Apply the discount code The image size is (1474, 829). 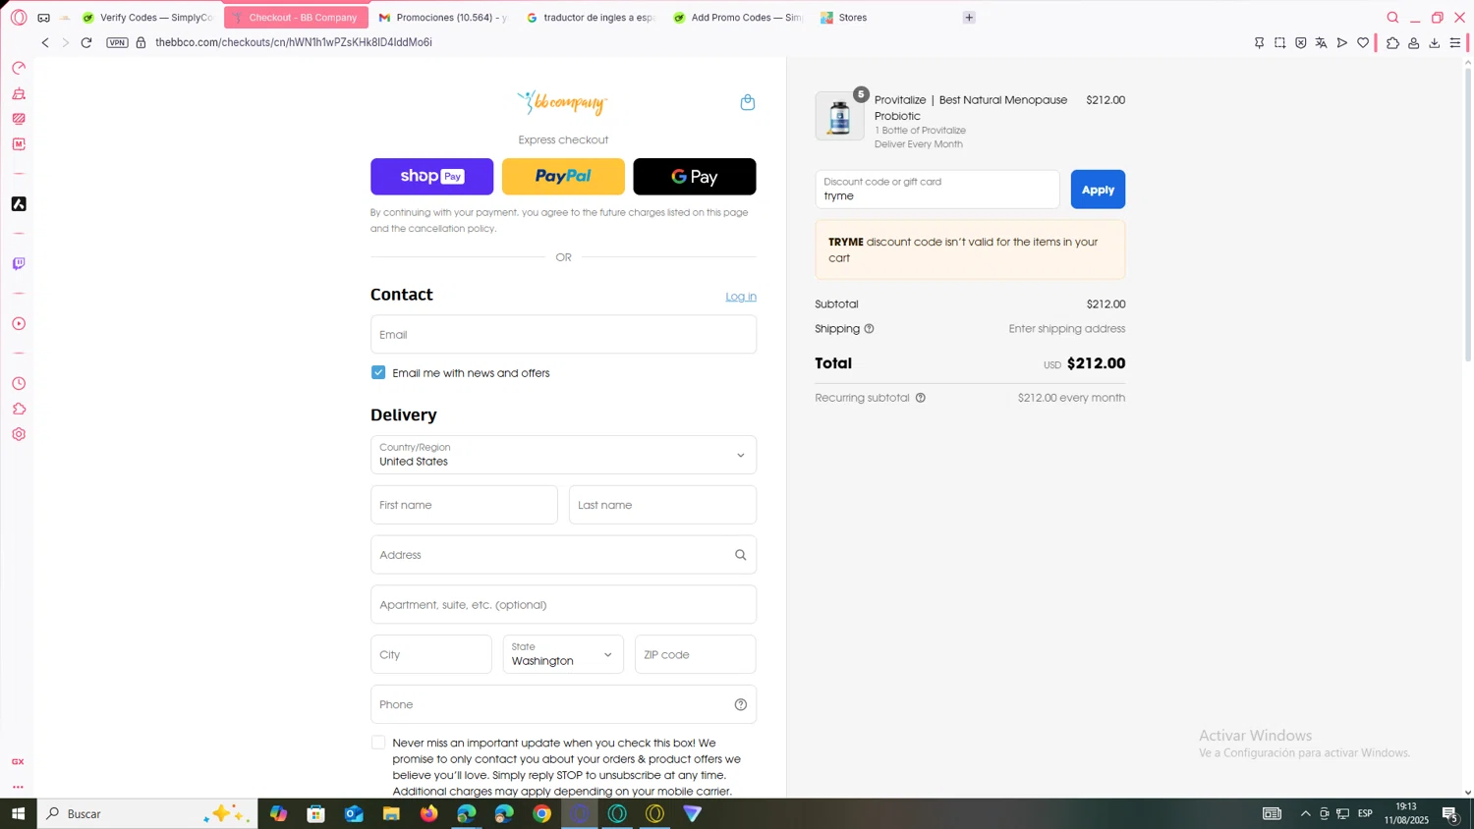click(1098, 190)
